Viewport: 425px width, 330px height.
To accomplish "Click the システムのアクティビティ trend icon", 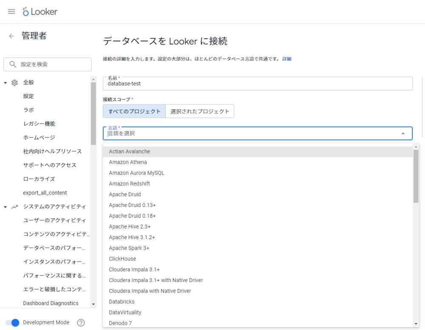I will click(x=14, y=207).
